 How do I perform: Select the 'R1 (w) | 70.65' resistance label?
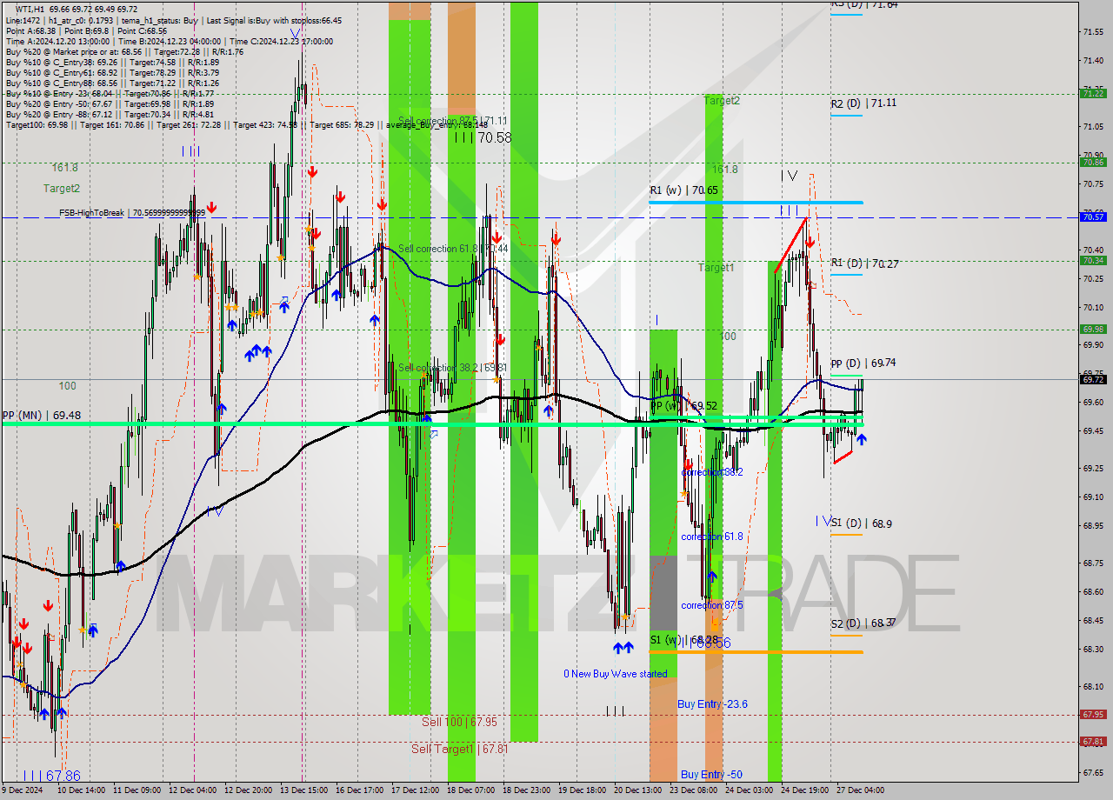[683, 190]
